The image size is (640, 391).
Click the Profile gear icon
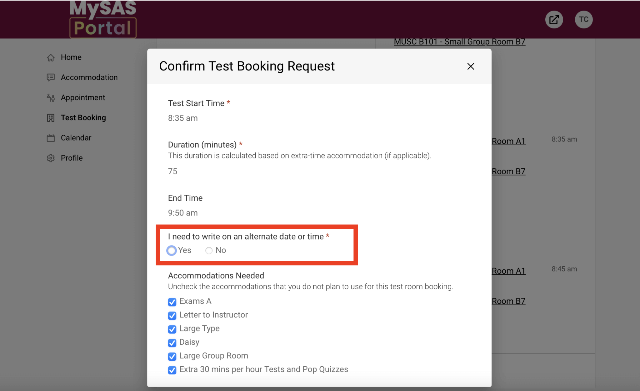(x=51, y=158)
